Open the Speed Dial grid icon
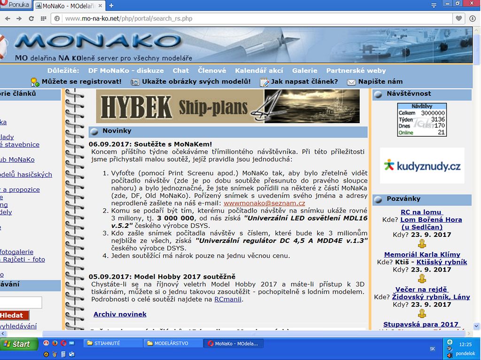Image resolution: width=481 pixels, height=360 pixels. coord(44,18)
